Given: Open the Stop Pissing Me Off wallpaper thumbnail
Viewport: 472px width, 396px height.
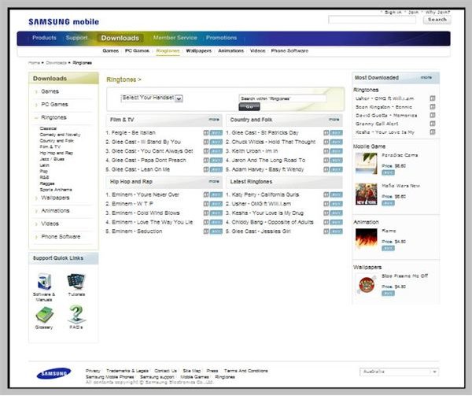Looking at the screenshot, I should [367, 284].
